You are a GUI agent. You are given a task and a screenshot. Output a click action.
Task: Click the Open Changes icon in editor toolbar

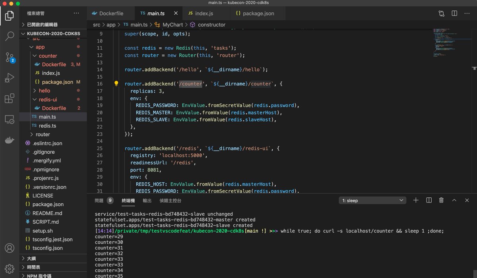pos(442,13)
